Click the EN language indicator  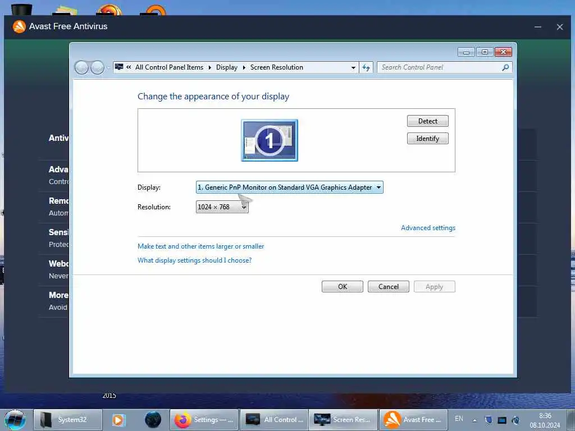(x=459, y=419)
